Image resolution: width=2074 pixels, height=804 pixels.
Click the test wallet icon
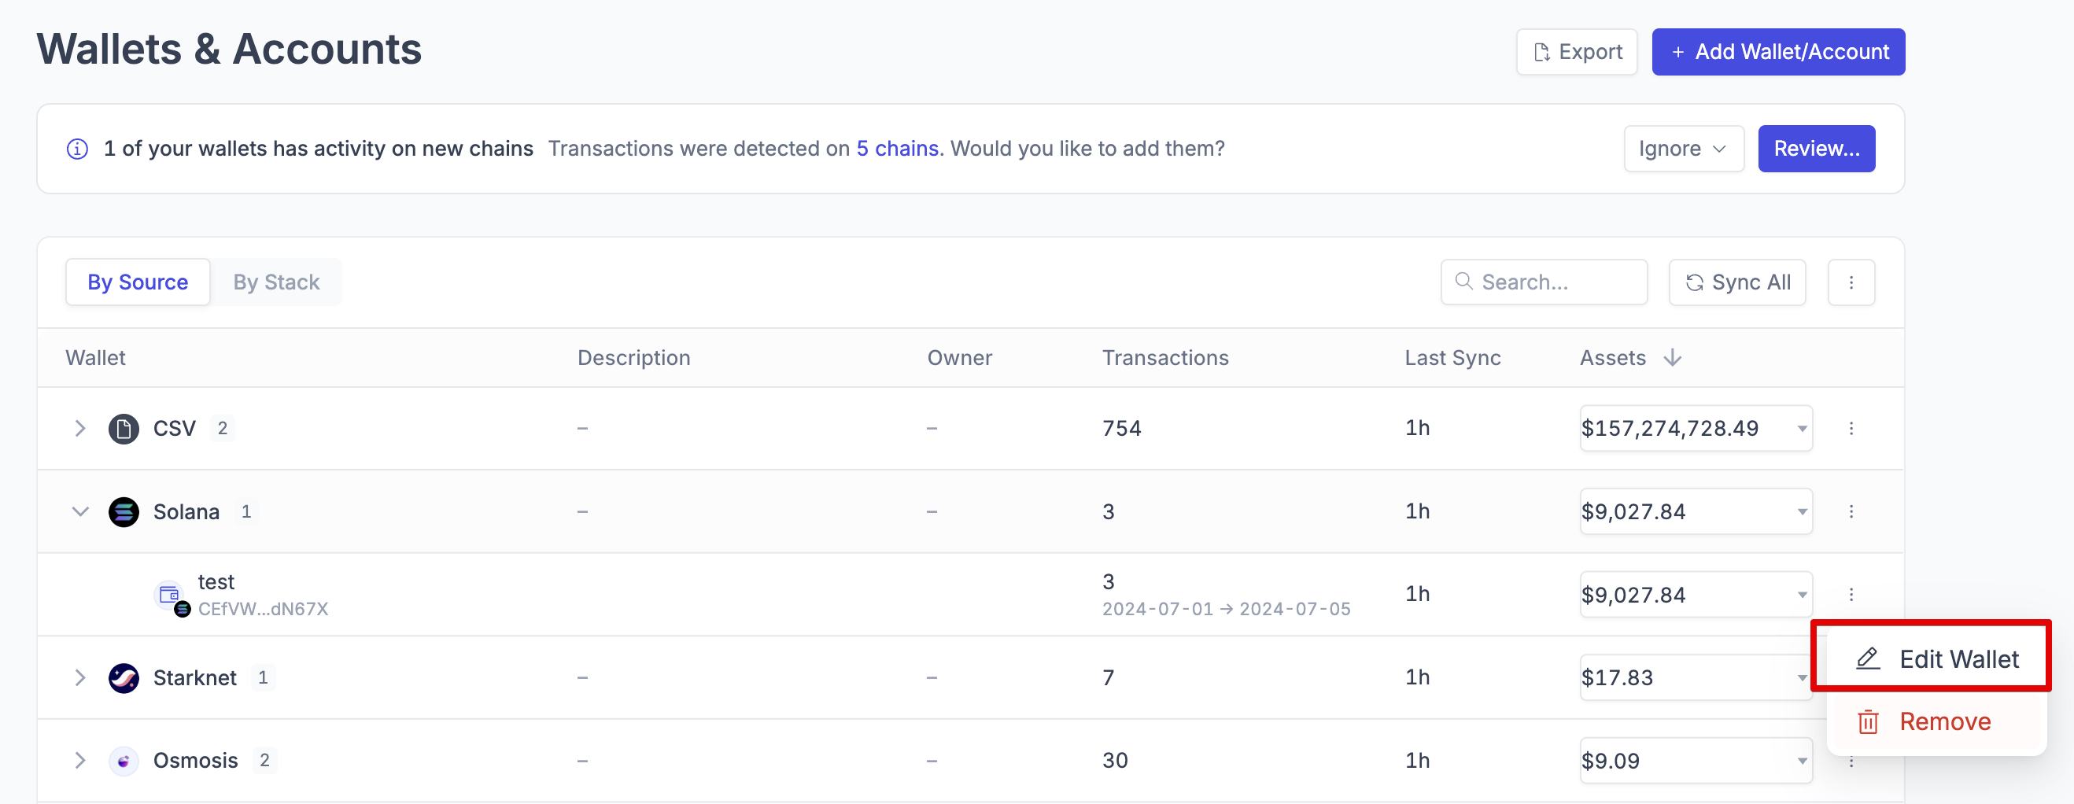(x=170, y=596)
